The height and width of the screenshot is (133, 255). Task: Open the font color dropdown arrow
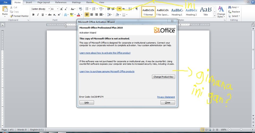82,15
